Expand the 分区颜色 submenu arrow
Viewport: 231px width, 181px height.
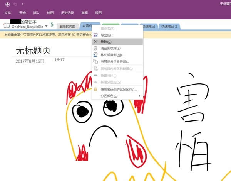pos(140,96)
